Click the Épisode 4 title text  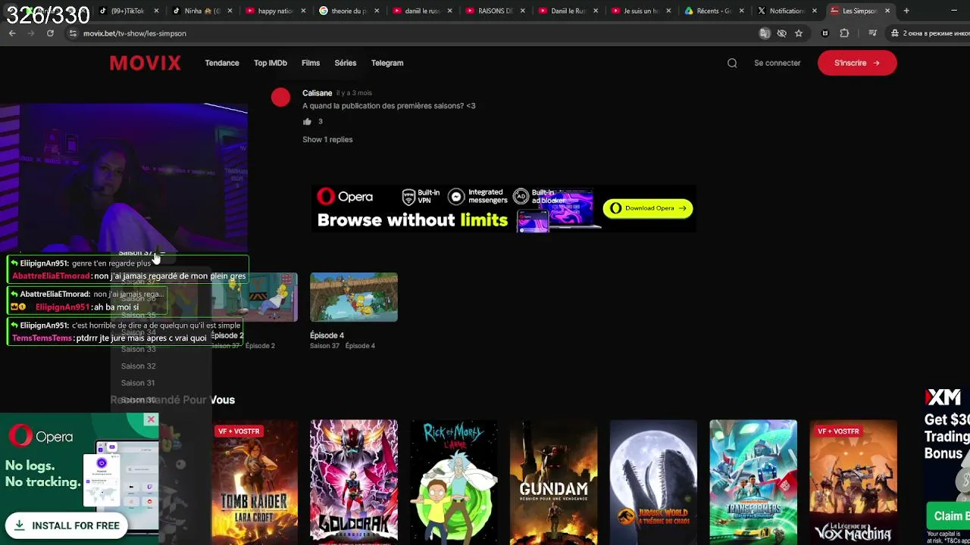[x=327, y=335]
